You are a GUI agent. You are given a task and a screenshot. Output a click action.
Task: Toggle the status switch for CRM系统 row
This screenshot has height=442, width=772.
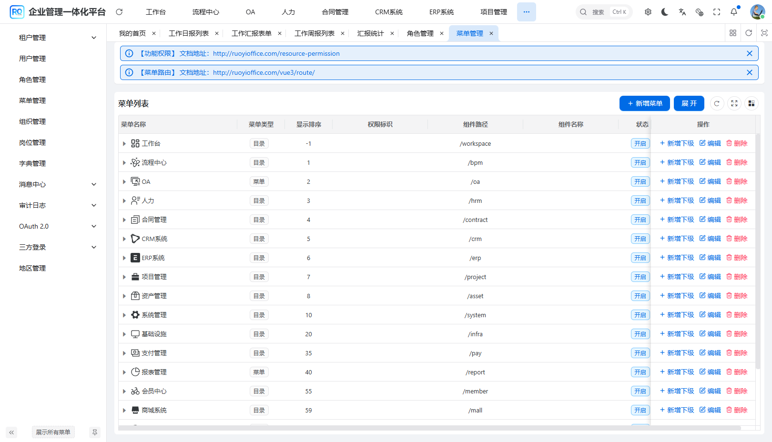pyautogui.click(x=640, y=238)
